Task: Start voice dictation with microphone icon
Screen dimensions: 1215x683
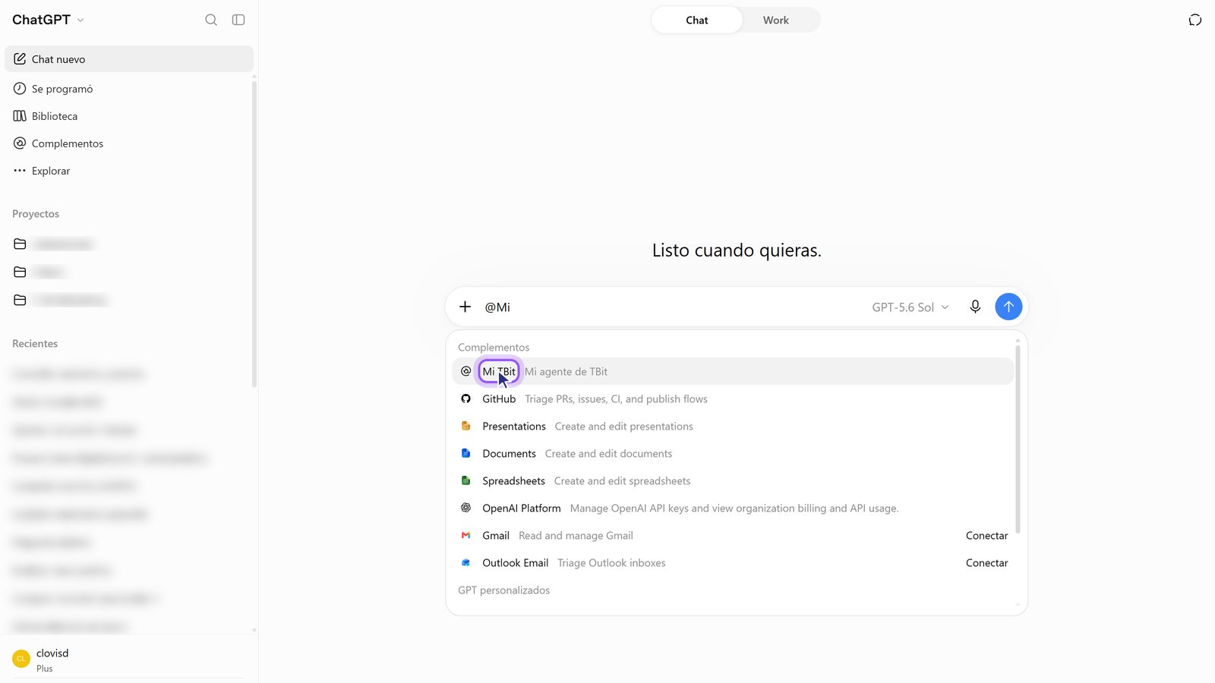Action: pyautogui.click(x=975, y=307)
